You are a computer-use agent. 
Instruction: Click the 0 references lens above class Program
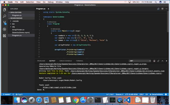click(52, 22)
